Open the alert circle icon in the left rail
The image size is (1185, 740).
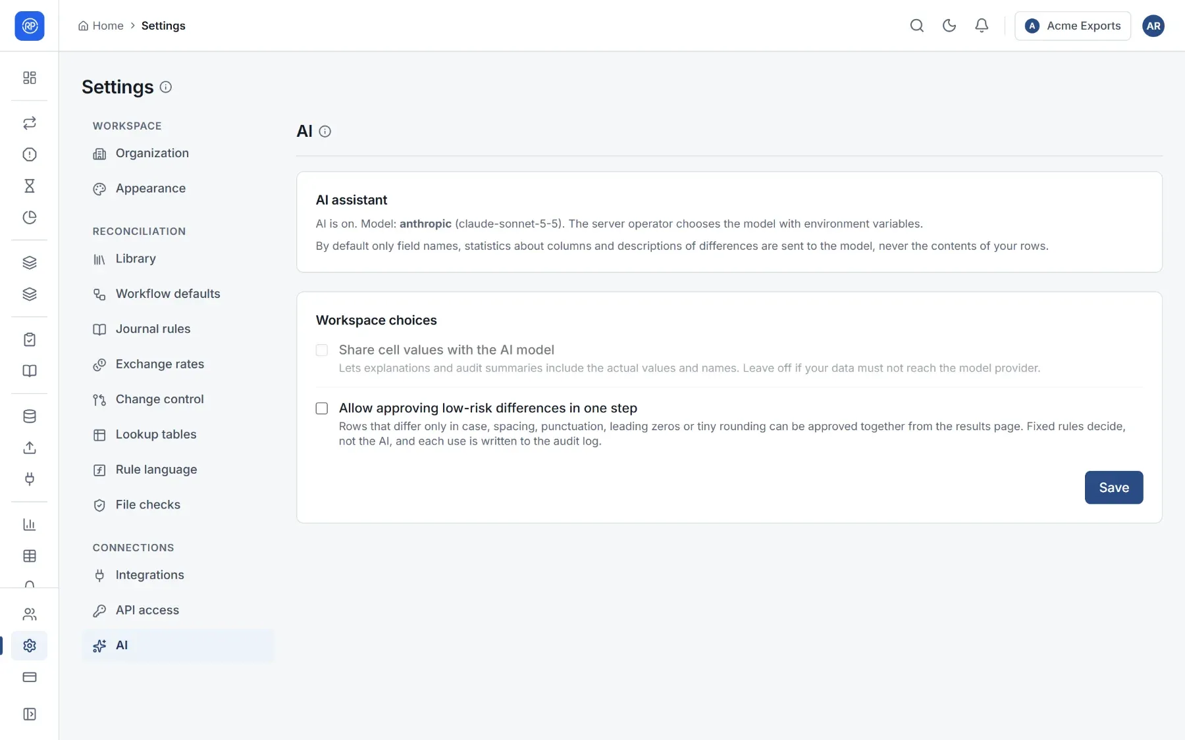coord(30,155)
